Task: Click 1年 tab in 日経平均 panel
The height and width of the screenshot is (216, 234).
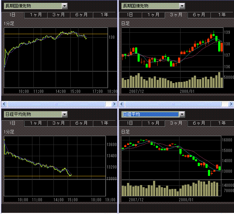Action: click(x=222, y=123)
